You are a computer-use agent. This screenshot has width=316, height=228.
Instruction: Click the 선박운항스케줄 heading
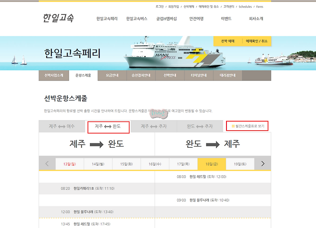66,98
